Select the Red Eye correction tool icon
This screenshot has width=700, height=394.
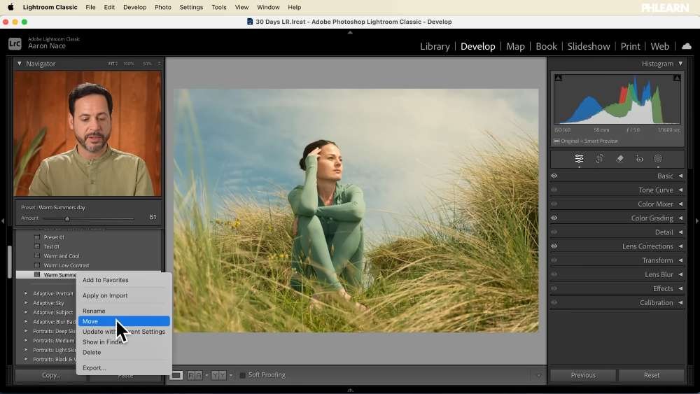[x=639, y=159]
